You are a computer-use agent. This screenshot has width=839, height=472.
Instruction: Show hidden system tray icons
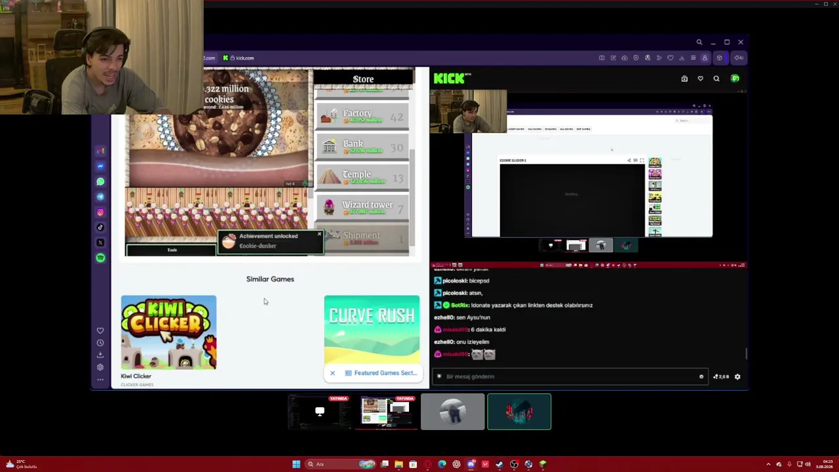(x=769, y=465)
